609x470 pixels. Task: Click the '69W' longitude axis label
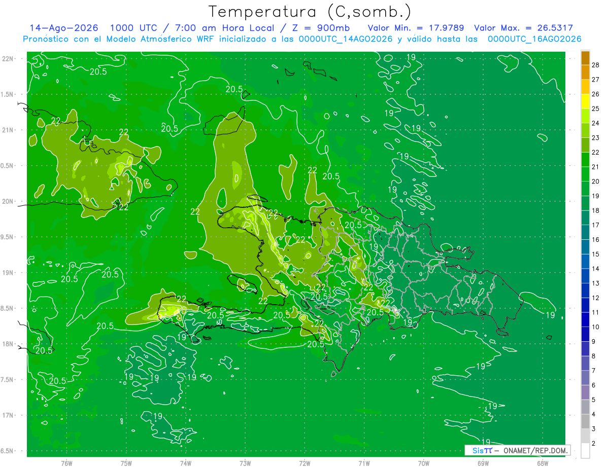[483, 463]
